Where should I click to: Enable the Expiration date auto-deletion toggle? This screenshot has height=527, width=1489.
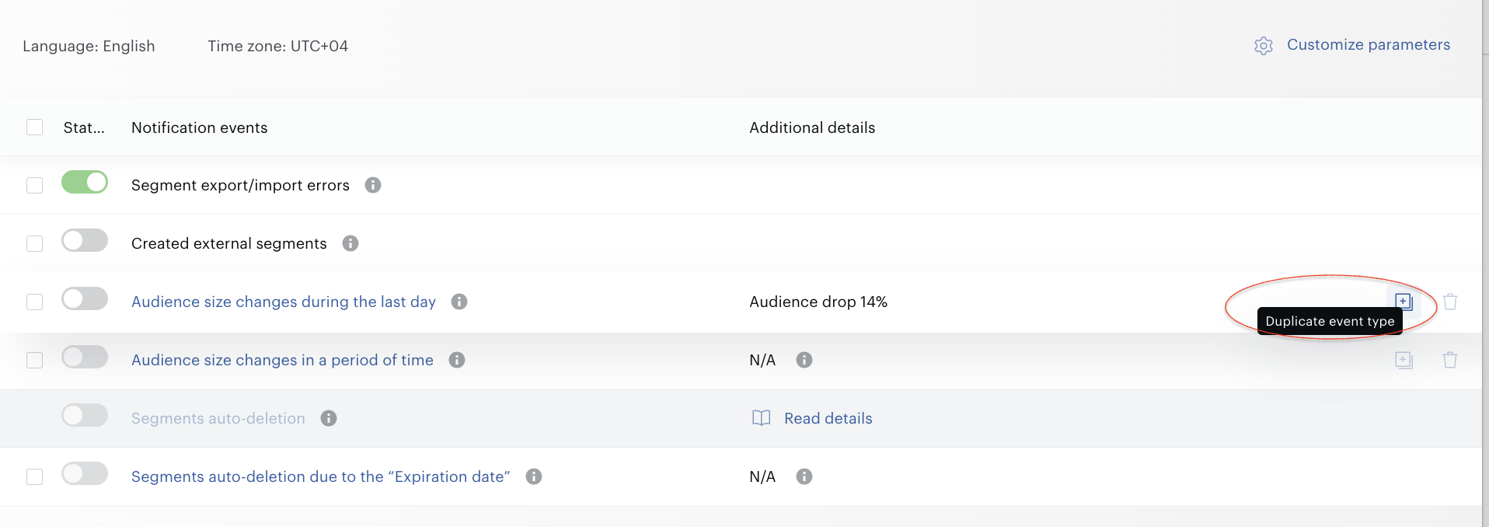85,473
